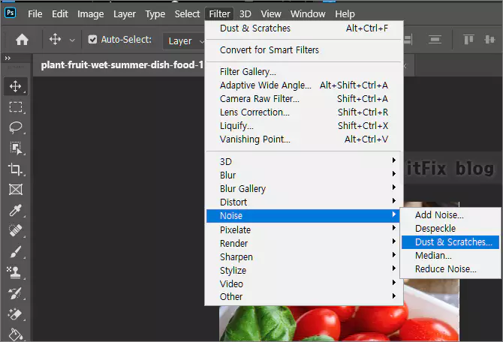Expand the Other submenu
This screenshot has width=503, height=342.
pyautogui.click(x=303, y=297)
